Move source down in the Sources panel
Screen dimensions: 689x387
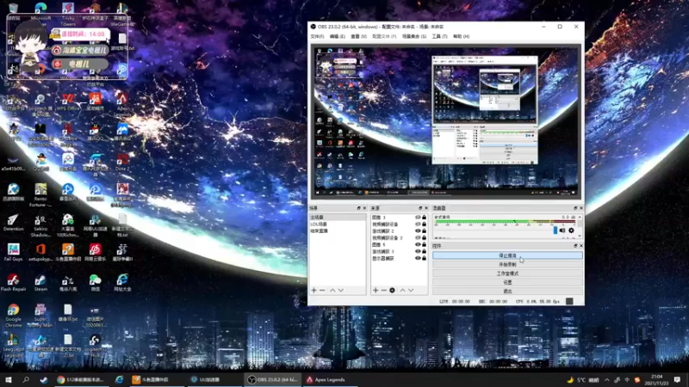point(411,290)
